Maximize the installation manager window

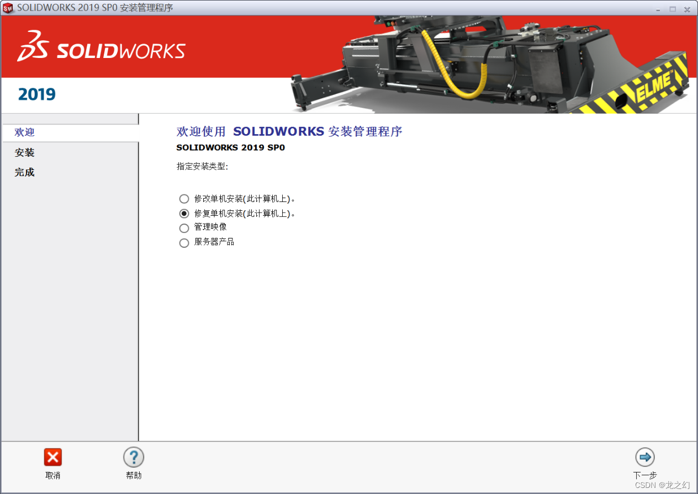pos(673,9)
